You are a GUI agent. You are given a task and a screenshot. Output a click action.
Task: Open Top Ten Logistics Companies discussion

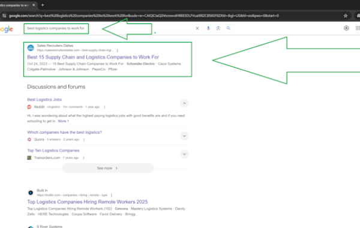[x=53, y=151]
